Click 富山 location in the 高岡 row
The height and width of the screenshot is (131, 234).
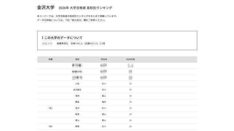click(x=104, y=96)
